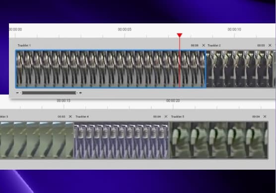Click the Tracklet 4 label
Viewport: 276px width, 193px height.
(x=82, y=116)
